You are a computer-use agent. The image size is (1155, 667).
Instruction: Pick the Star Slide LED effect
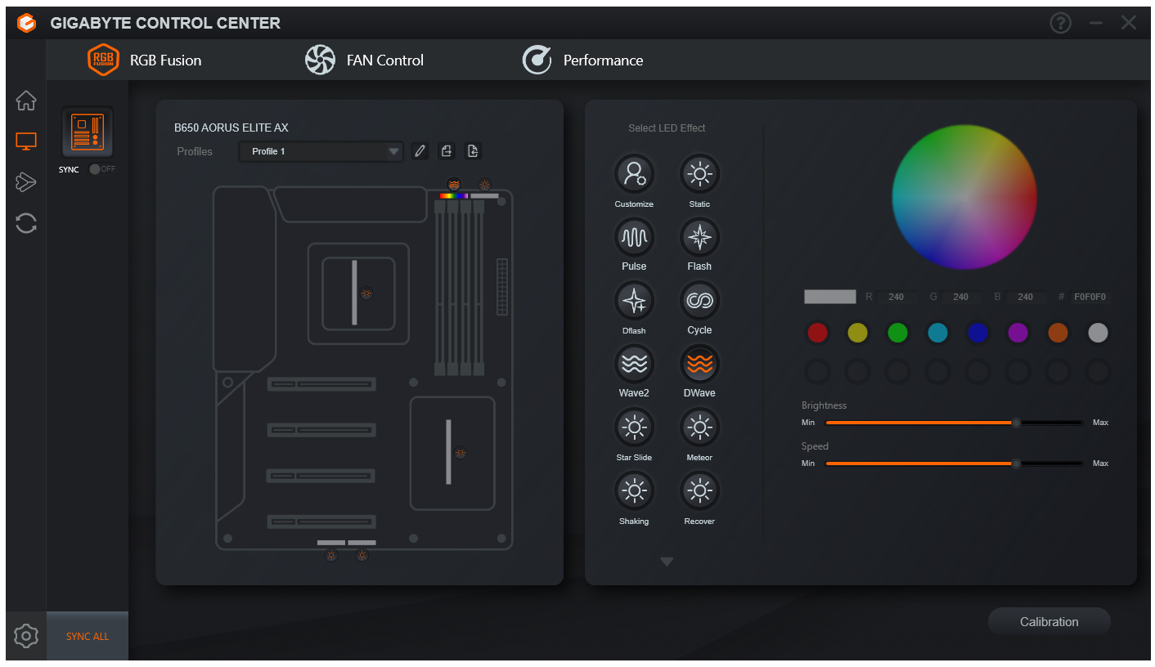[634, 428]
